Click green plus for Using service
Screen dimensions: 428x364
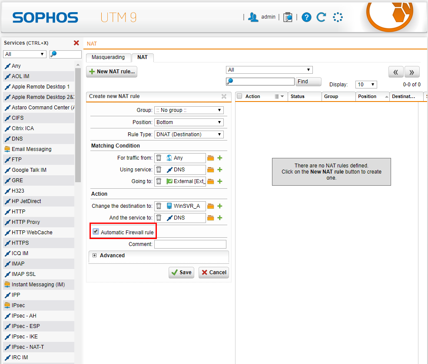click(x=220, y=170)
